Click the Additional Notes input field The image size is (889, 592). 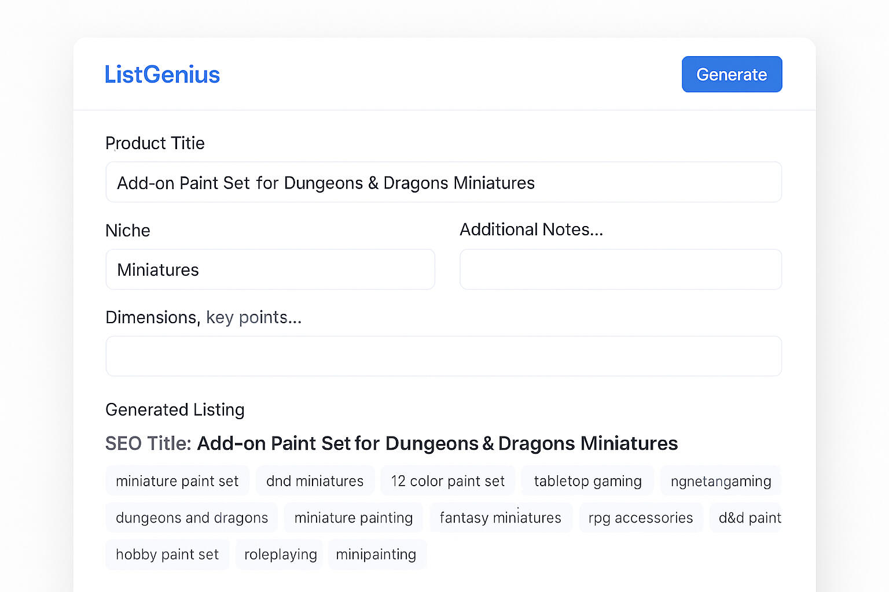620,269
